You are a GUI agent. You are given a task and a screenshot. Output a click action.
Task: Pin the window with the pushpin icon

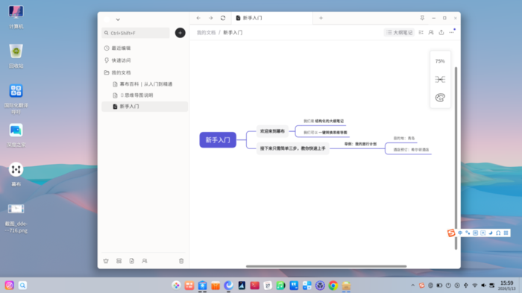422,18
